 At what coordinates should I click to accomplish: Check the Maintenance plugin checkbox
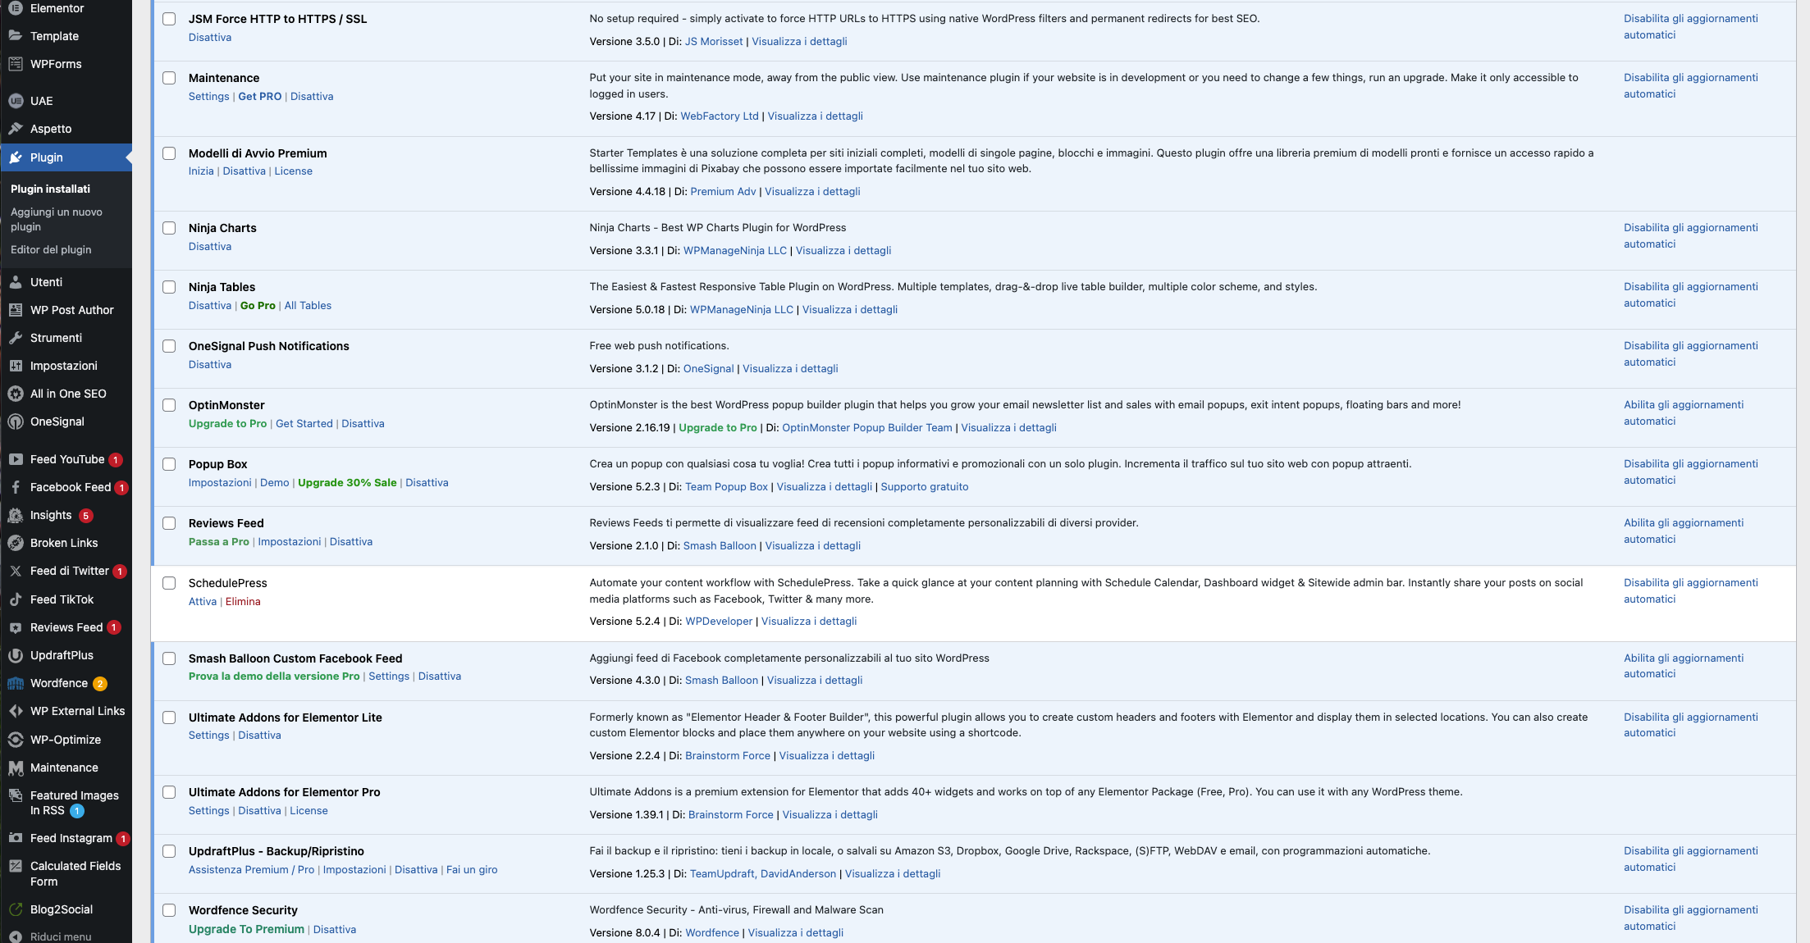[x=169, y=78]
